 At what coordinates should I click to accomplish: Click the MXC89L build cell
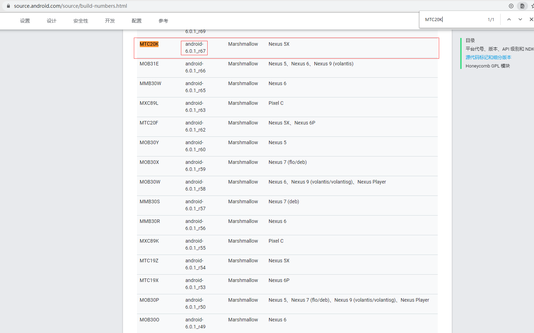(149, 103)
